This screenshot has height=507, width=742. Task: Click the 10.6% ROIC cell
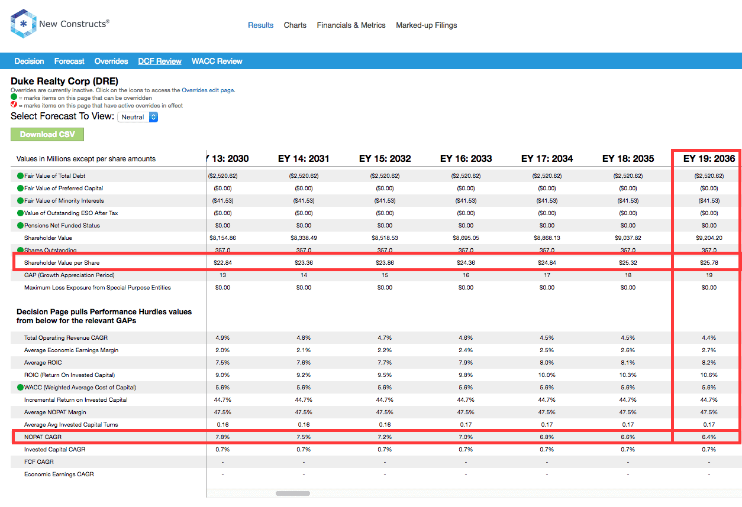click(x=709, y=375)
